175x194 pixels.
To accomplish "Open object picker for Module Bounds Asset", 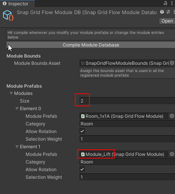I will pyautogui.click(x=172, y=63).
